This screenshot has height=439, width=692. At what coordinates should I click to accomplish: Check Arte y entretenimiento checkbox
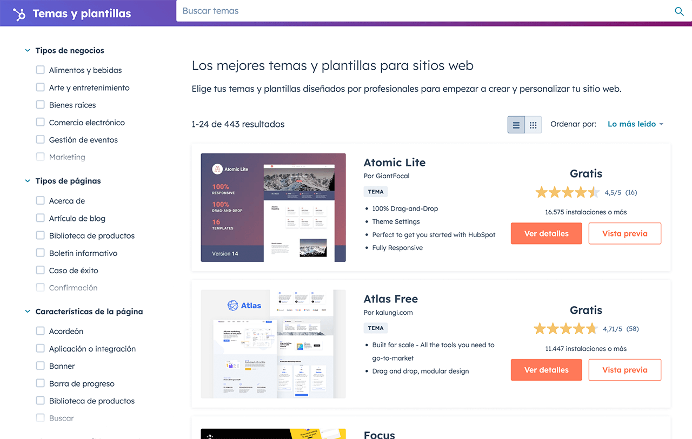click(40, 87)
